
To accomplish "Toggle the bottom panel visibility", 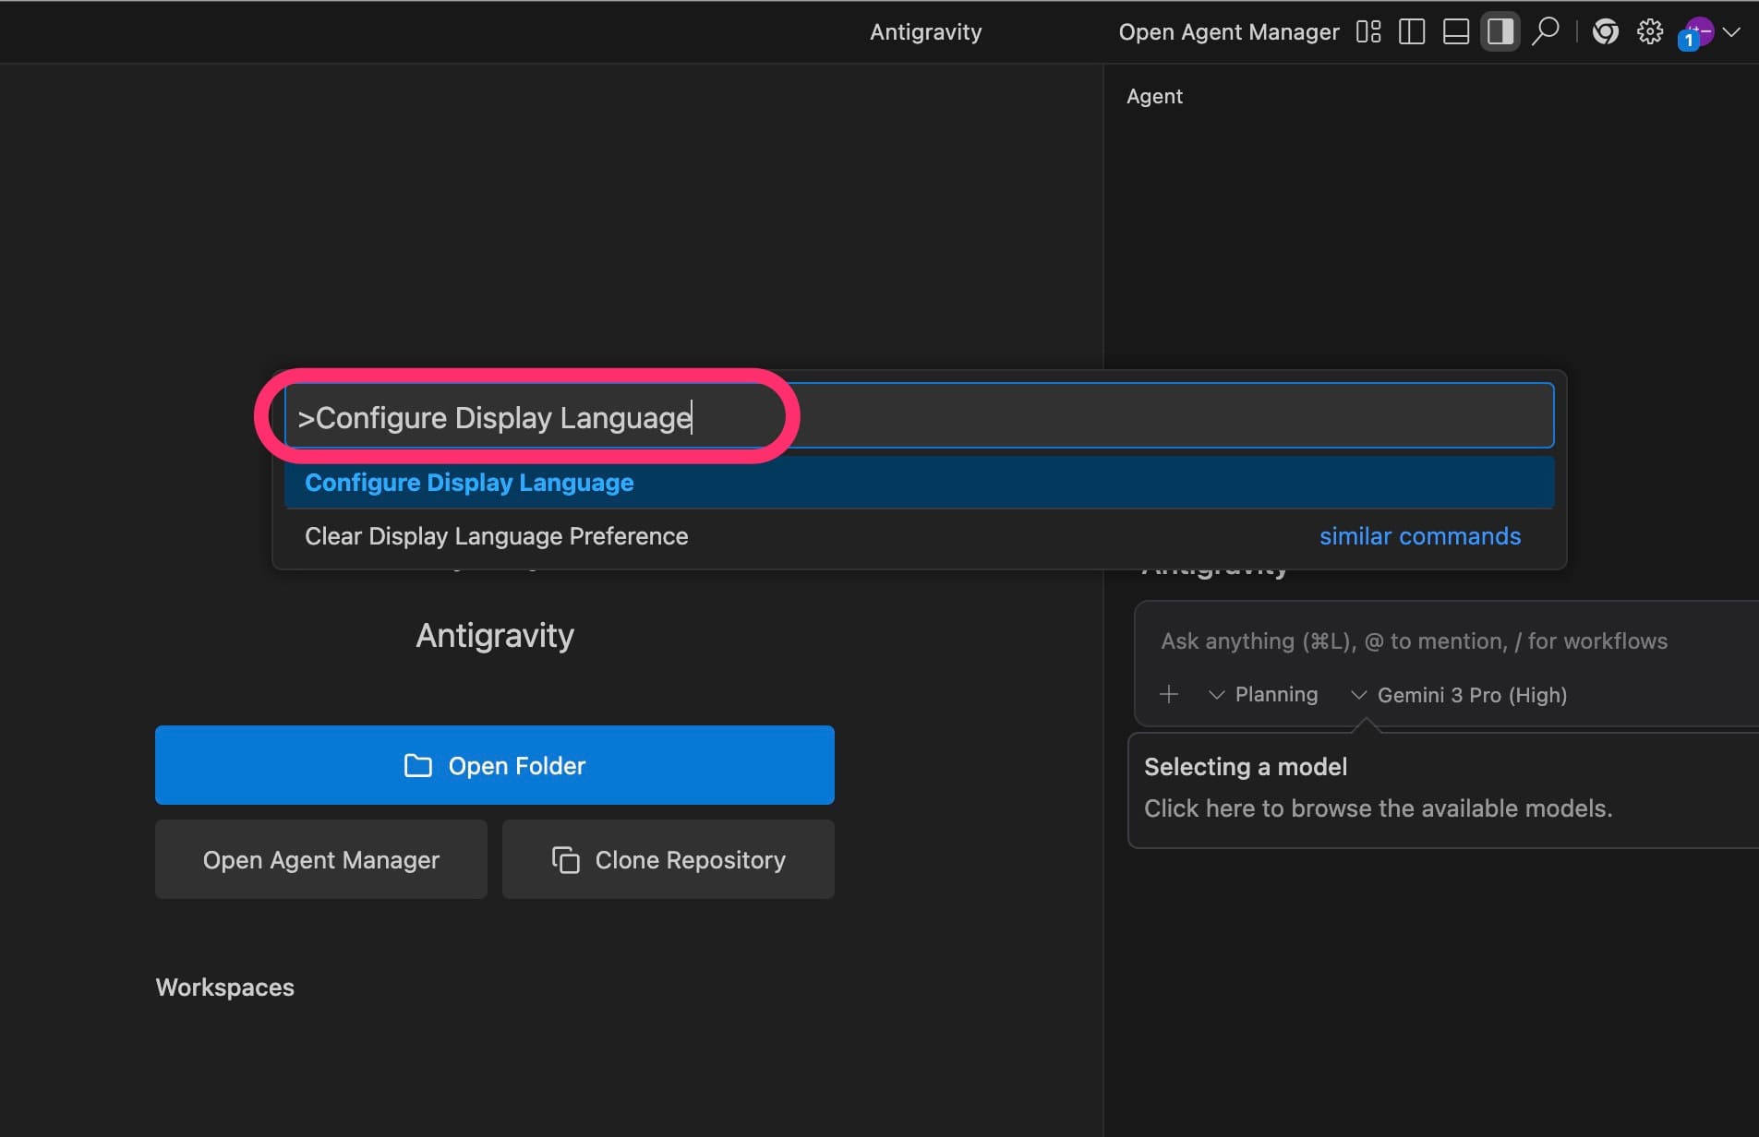I will pyautogui.click(x=1456, y=32).
